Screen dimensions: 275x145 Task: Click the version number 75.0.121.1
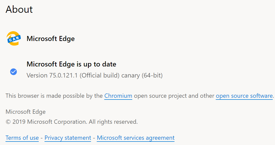[x=63, y=75]
